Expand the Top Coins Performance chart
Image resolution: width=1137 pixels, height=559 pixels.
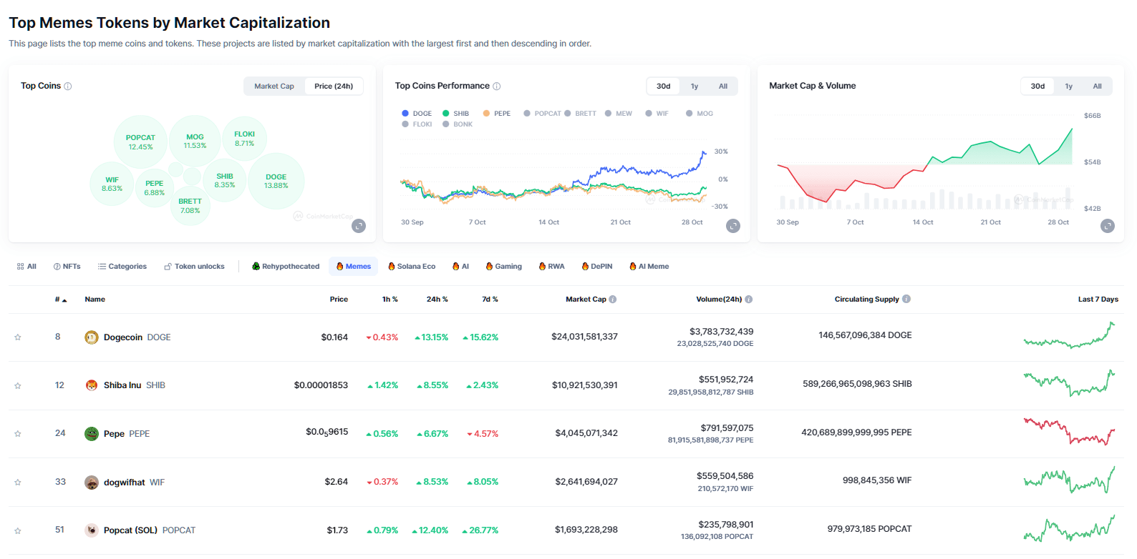[733, 226]
